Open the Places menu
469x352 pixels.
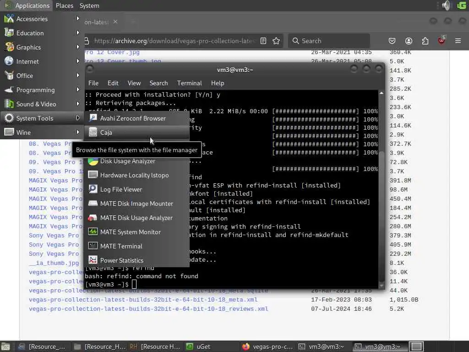point(64,5)
